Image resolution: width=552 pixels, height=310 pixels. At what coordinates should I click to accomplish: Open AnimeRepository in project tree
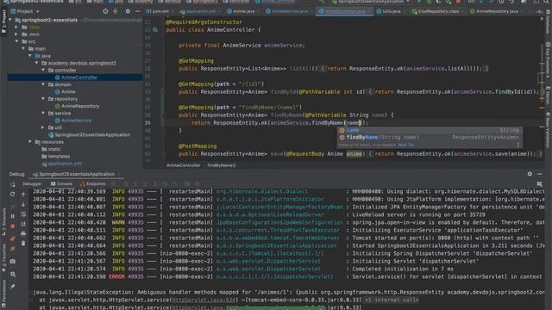click(x=77, y=106)
